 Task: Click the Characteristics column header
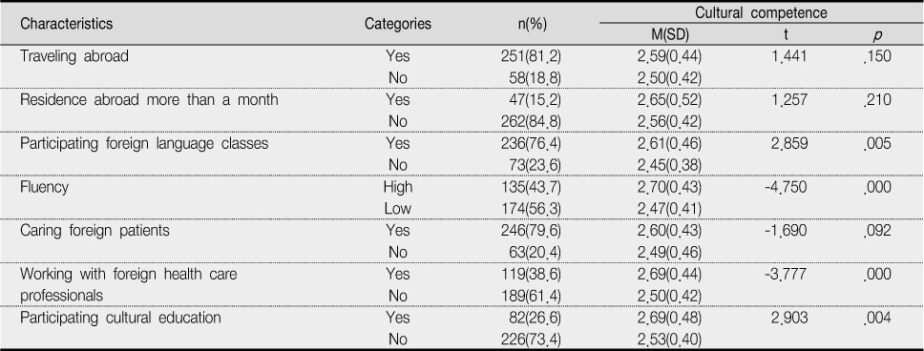(x=66, y=24)
